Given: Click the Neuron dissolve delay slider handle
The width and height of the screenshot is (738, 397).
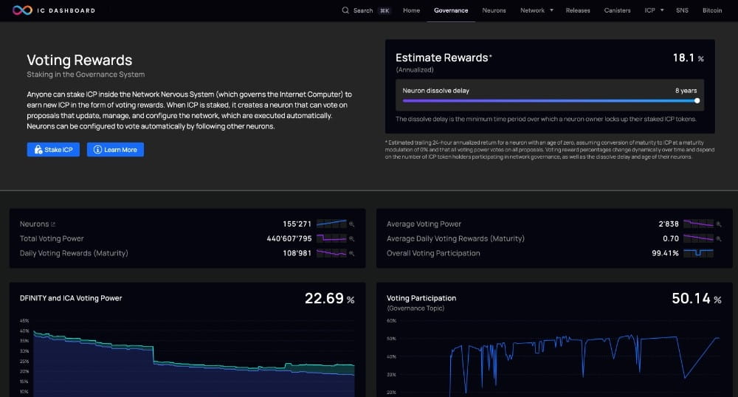Looking at the screenshot, I should 697,100.
